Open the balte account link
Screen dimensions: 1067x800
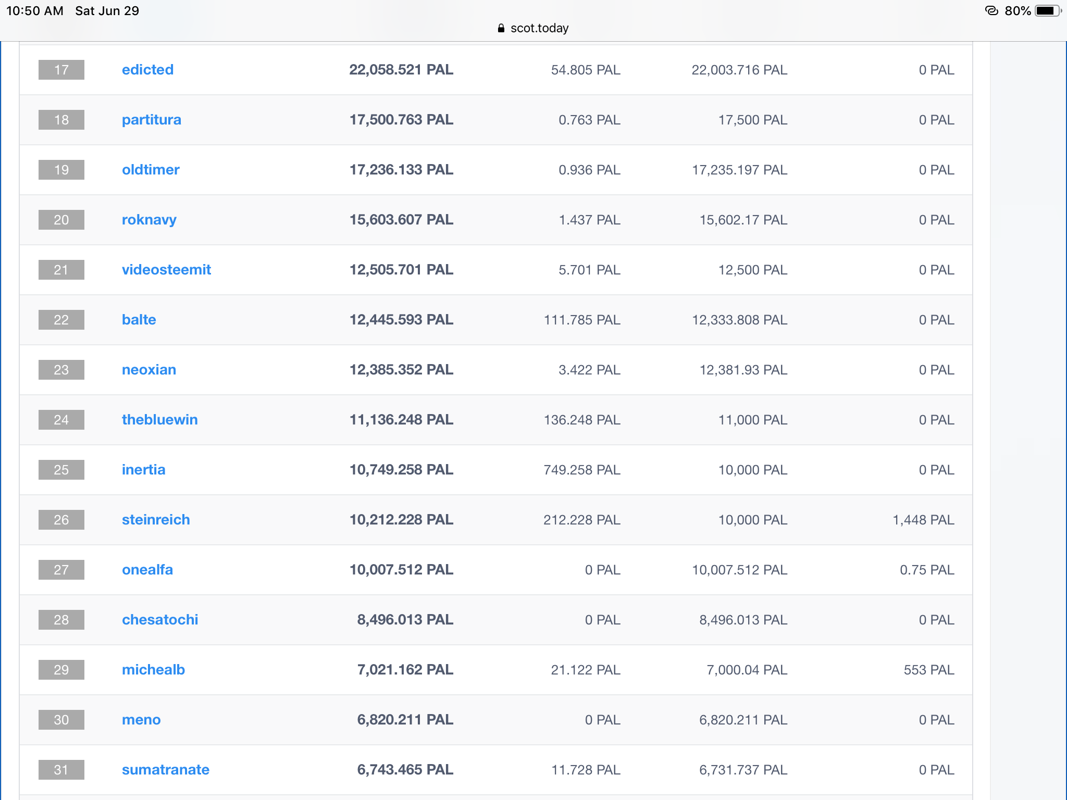[139, 320]
